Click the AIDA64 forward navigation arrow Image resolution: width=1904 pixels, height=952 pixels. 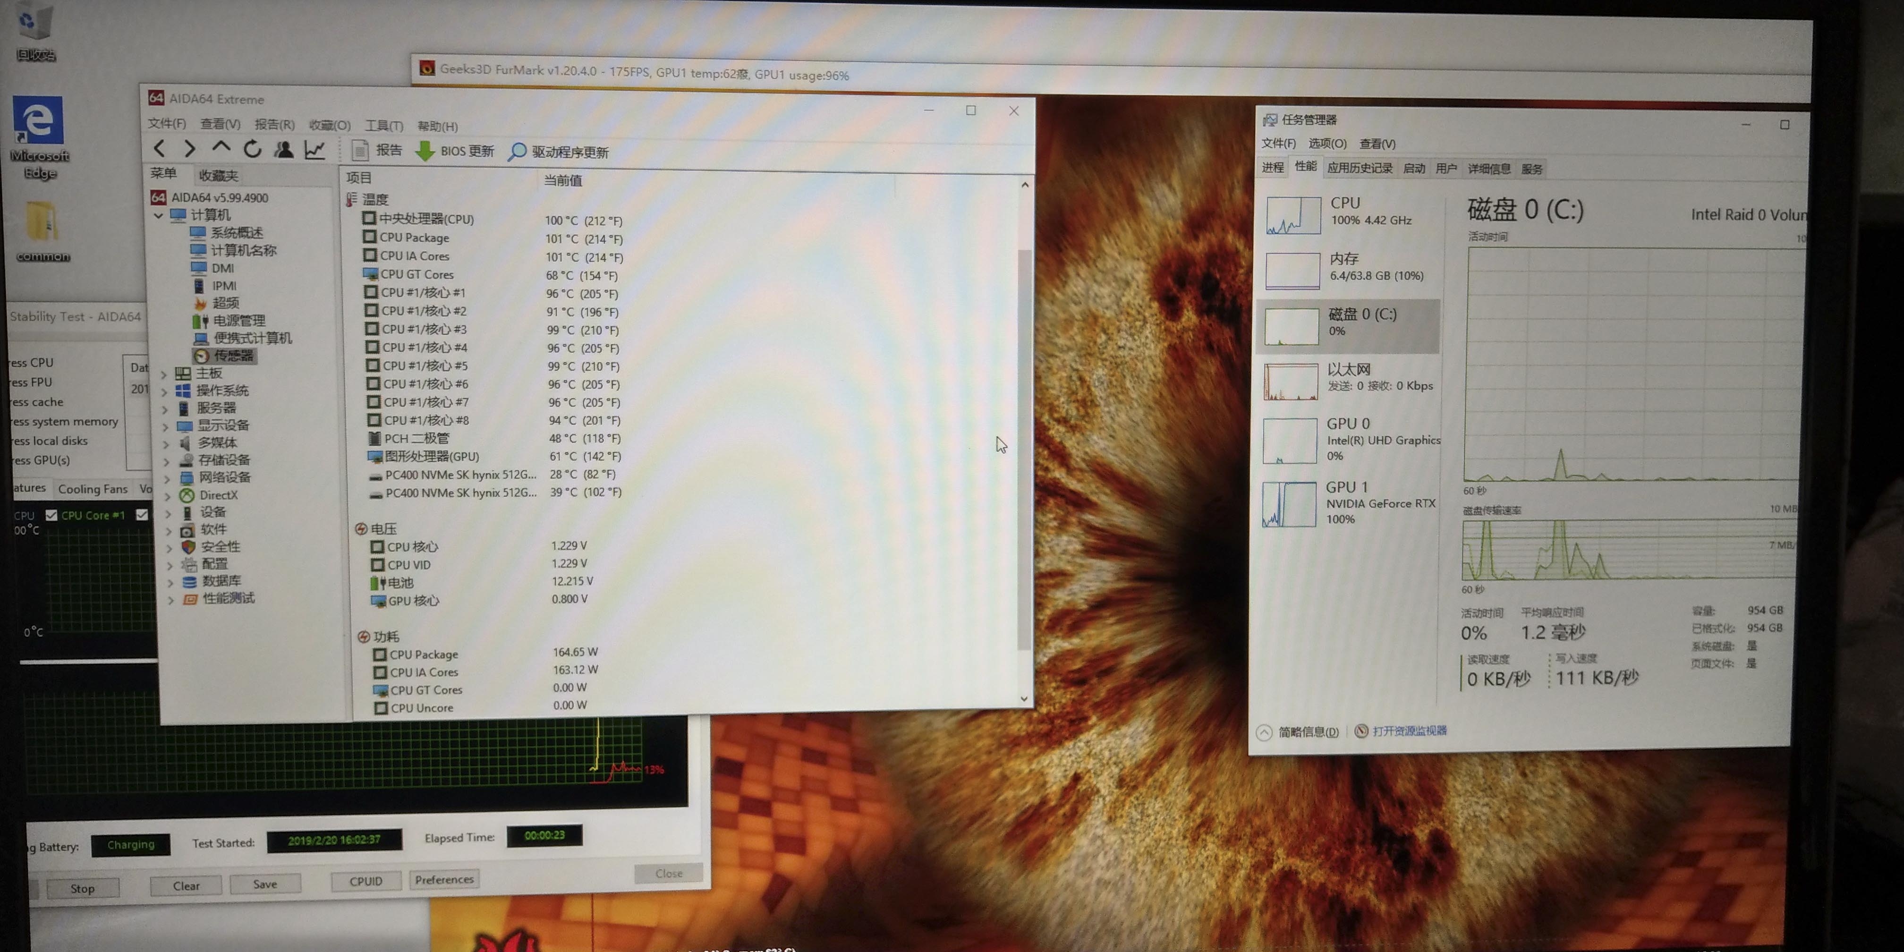190,149
